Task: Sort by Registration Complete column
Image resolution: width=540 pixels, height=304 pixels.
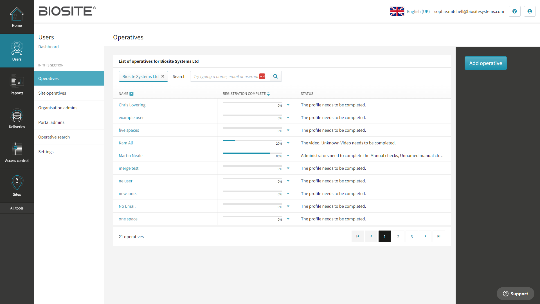Action: coord(268,94)
